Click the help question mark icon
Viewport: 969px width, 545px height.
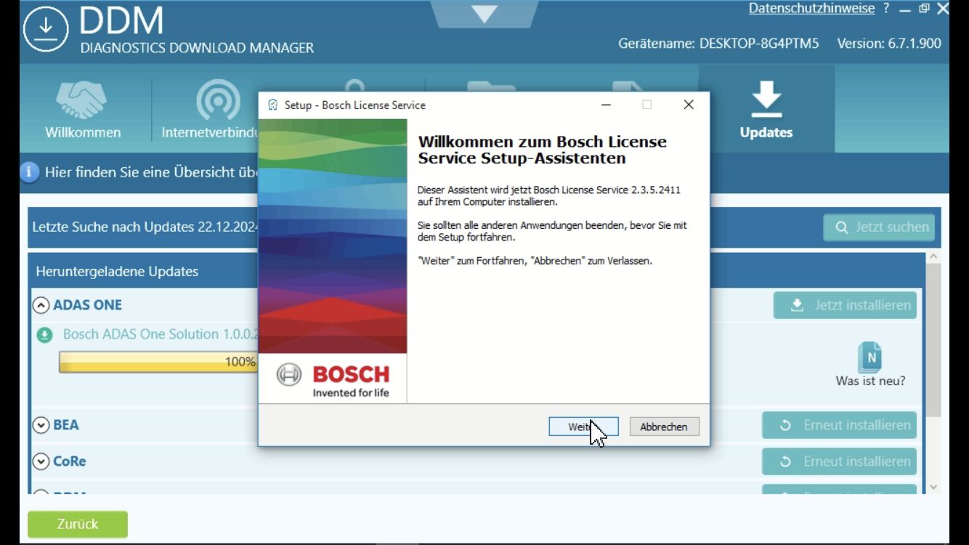886,9
